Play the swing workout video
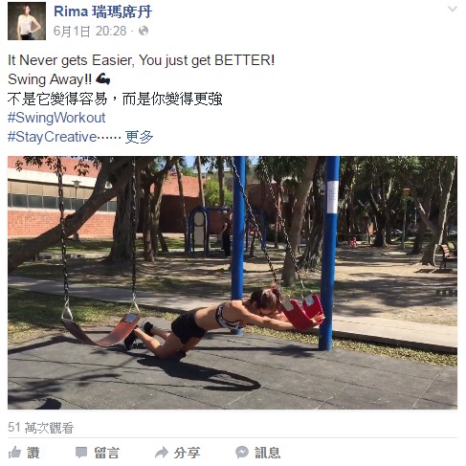 coord(233,282)
